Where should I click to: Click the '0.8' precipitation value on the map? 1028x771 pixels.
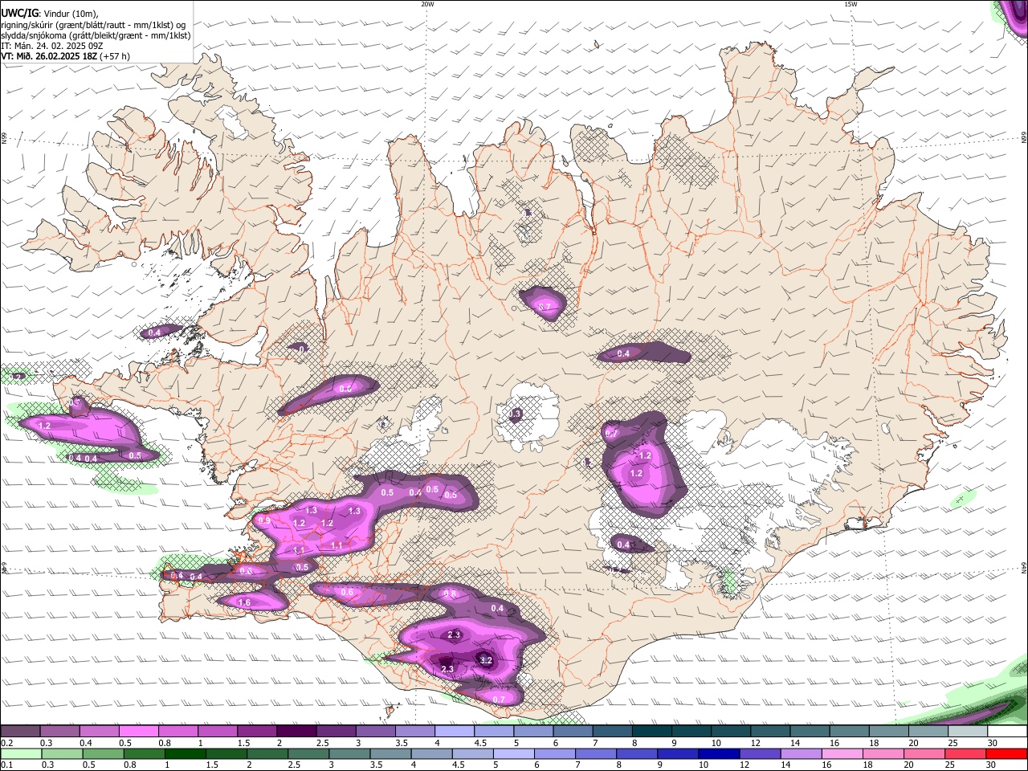click(x=450, y=594)
